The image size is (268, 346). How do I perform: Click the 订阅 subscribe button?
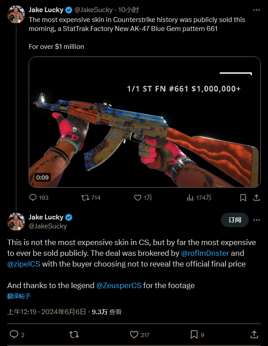(235, 220)
